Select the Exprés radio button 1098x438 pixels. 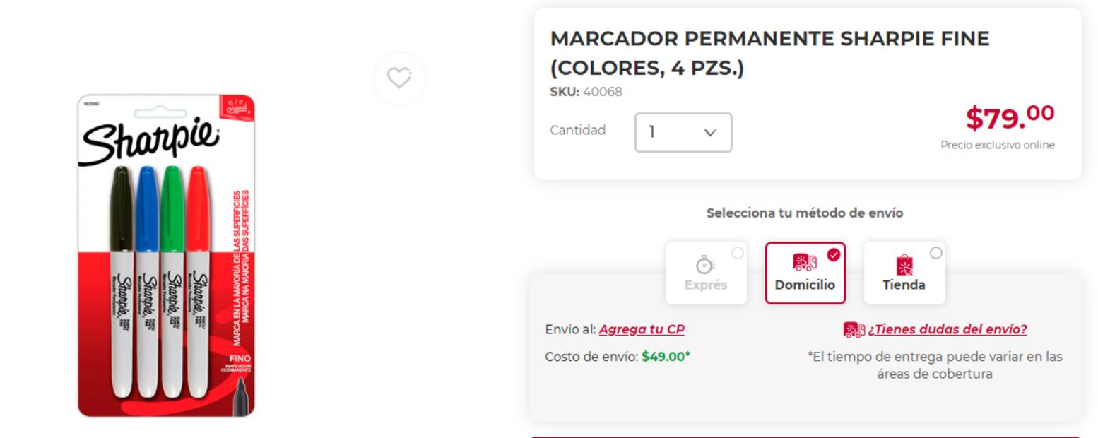[738, 253]
